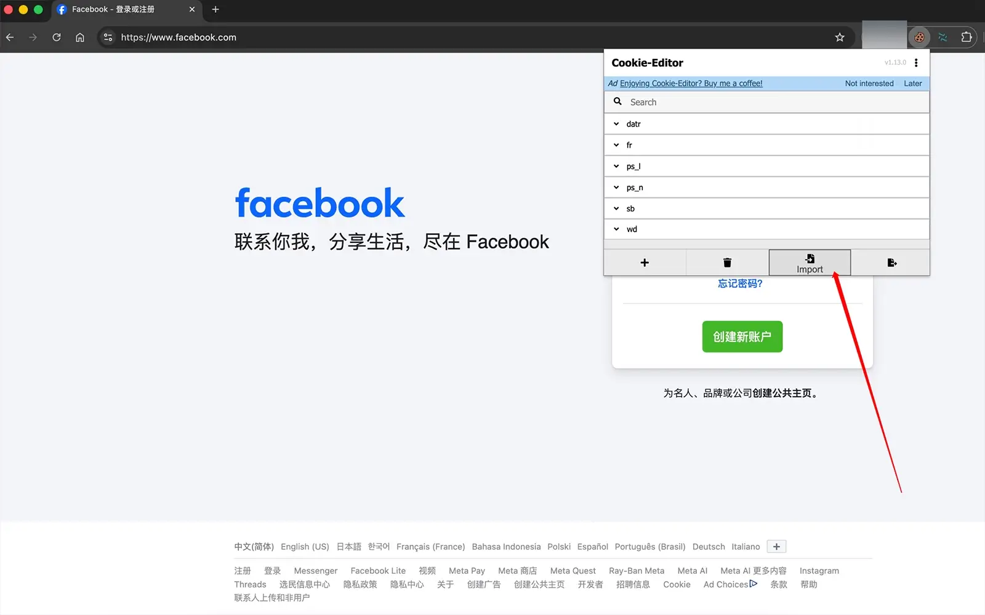Switch language to Italiano
Viewport: 985px width, 615px height.
[746, 547]
